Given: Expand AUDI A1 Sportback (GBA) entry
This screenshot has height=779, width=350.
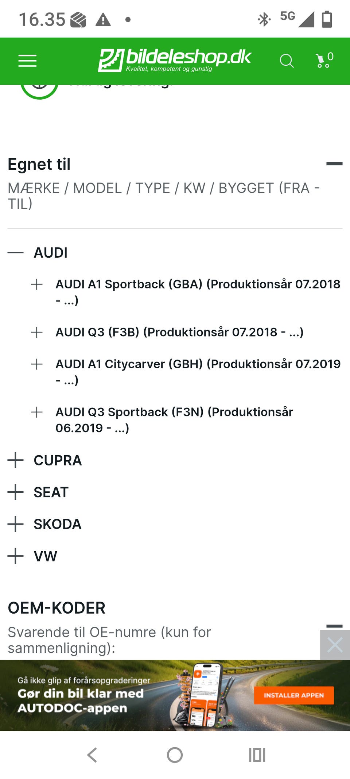Looking at the screenshot, I should [x=37, y=284].
